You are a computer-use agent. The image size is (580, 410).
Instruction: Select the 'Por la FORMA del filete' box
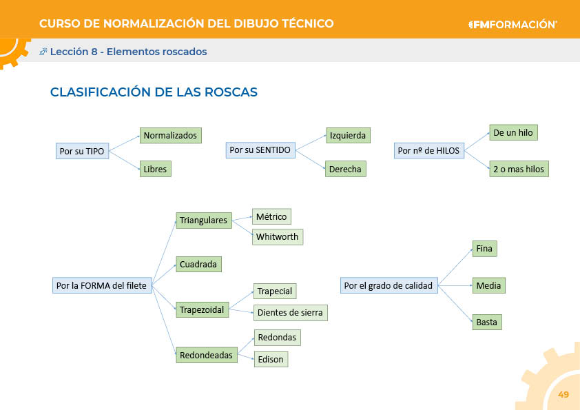pos(102,285)
